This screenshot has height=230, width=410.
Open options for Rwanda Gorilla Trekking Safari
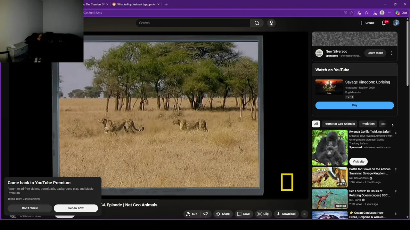click(x=396, y=132)
